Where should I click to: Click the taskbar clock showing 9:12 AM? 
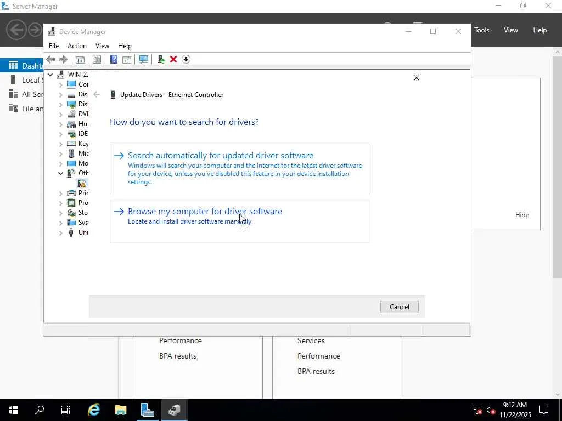[515, 410]
